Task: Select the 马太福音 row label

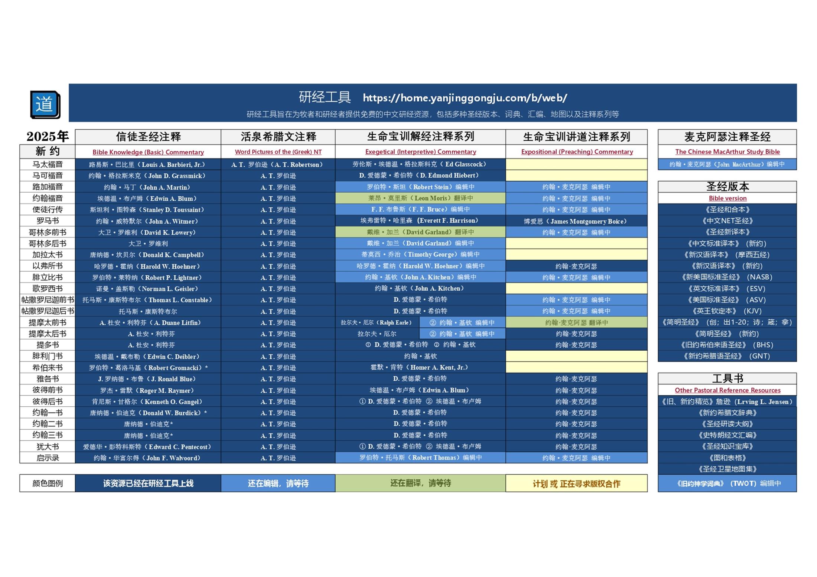Action: (48, 164)
